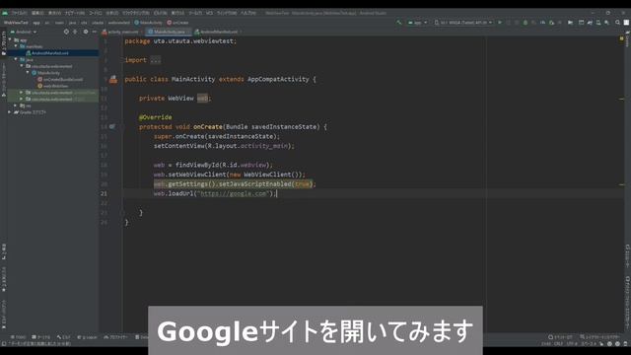Screen dimensions: 631x355
Task: Click the profile app toolbar icon
Action: [542, 23]
